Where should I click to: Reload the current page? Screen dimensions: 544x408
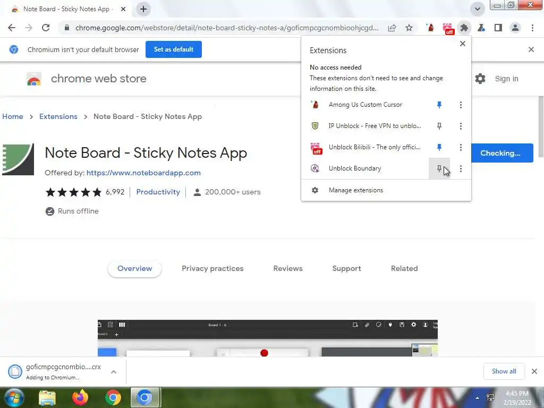(x=46, y=28)
